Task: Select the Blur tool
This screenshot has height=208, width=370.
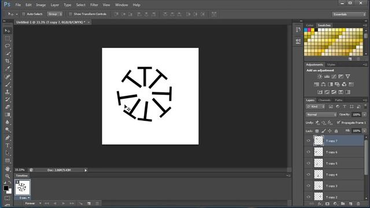Action: coord(8,122)
